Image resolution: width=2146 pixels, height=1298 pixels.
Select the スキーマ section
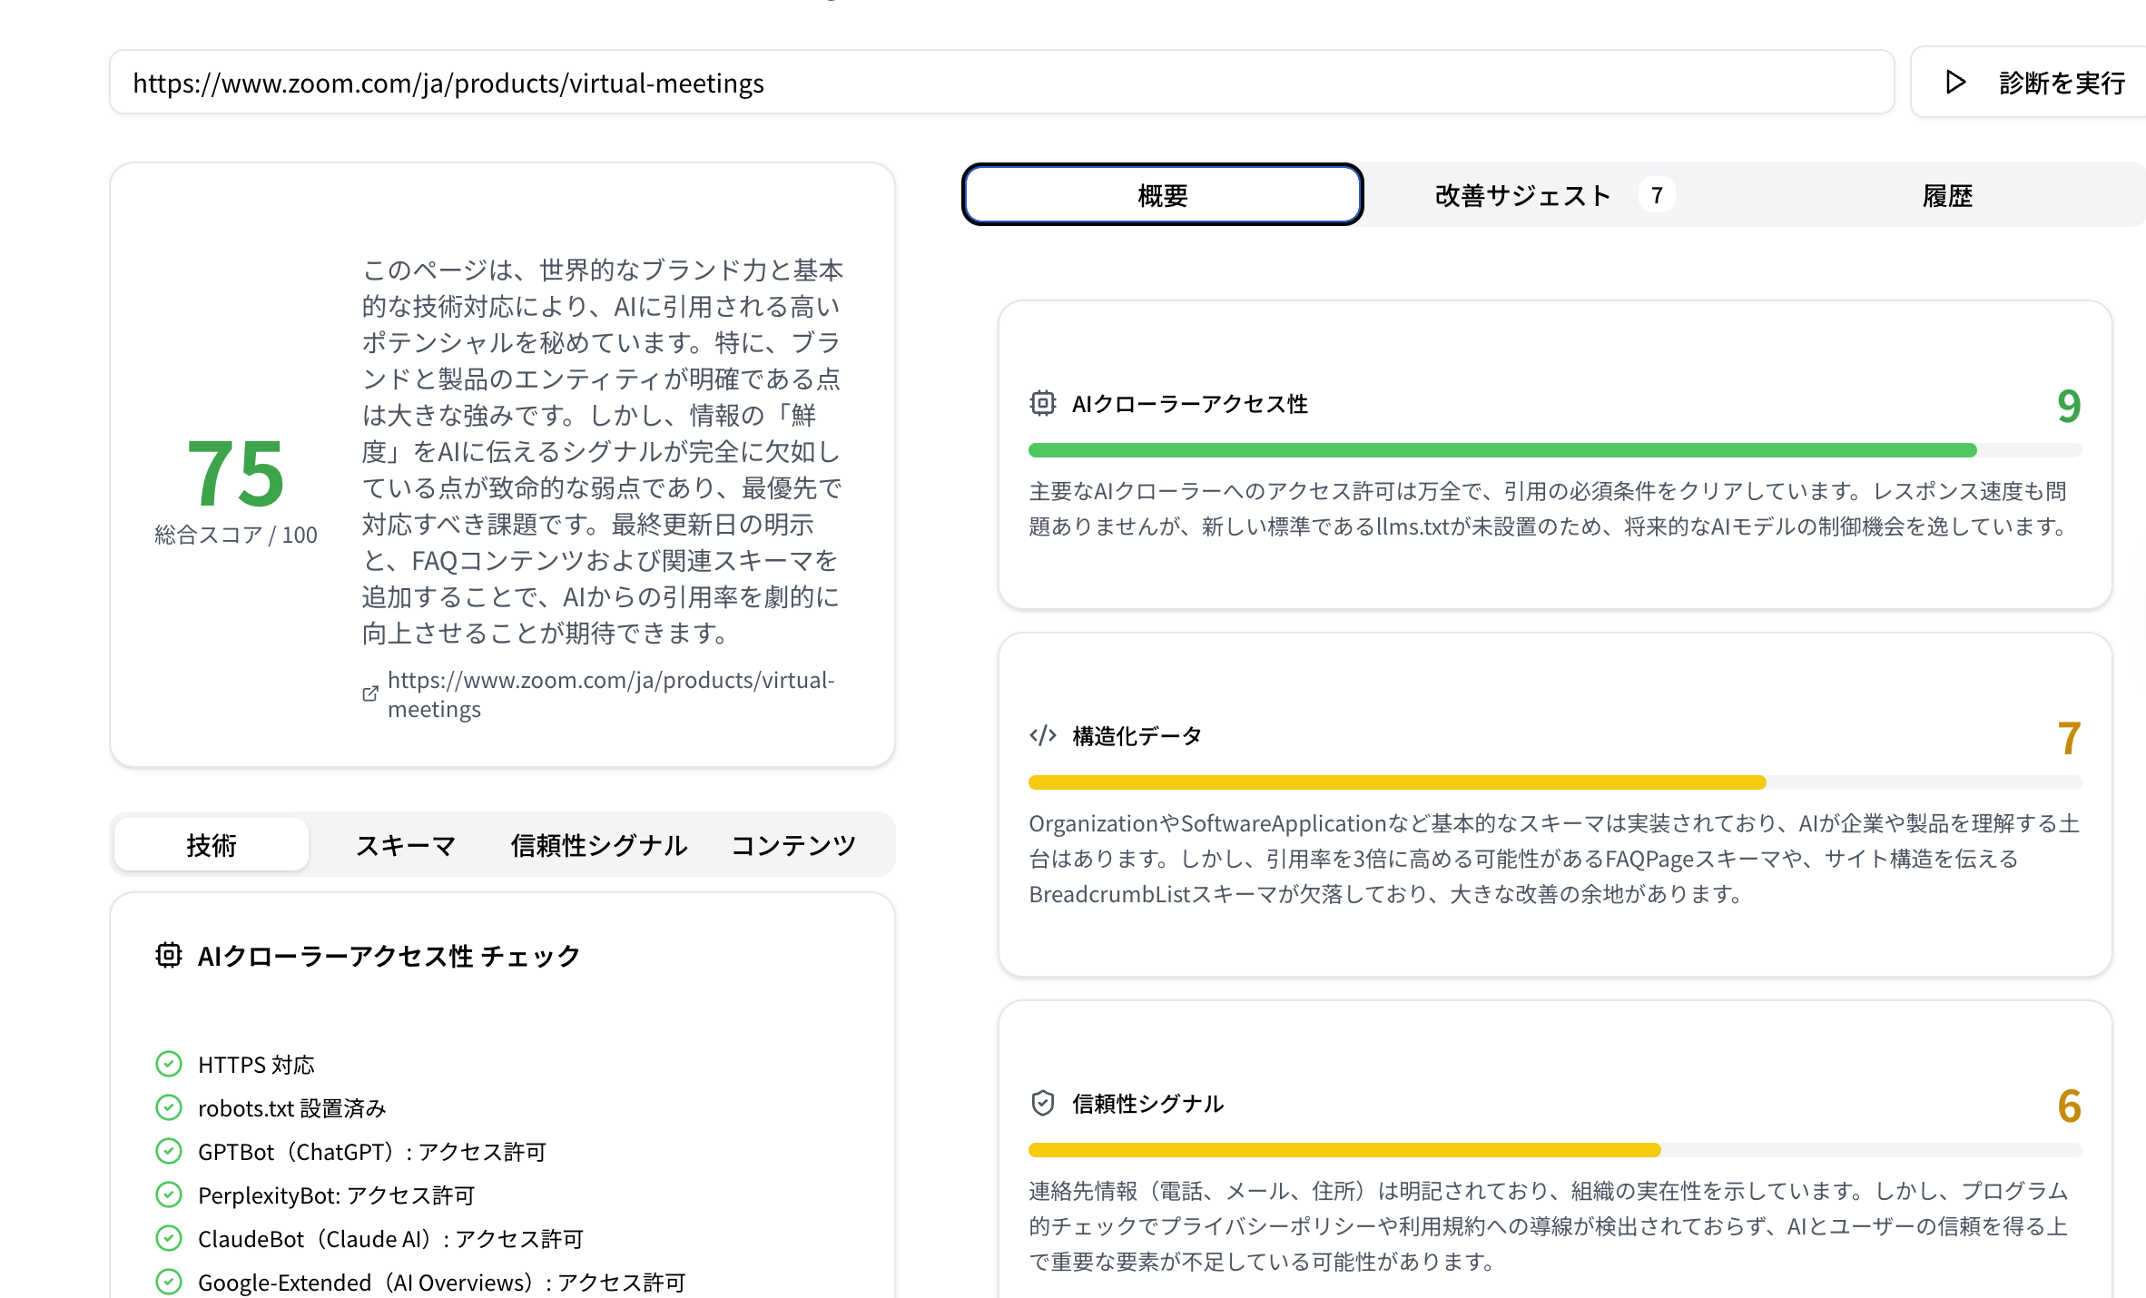coord(406,844)
